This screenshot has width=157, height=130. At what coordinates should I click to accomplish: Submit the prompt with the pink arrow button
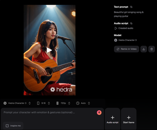pos(99,112)
